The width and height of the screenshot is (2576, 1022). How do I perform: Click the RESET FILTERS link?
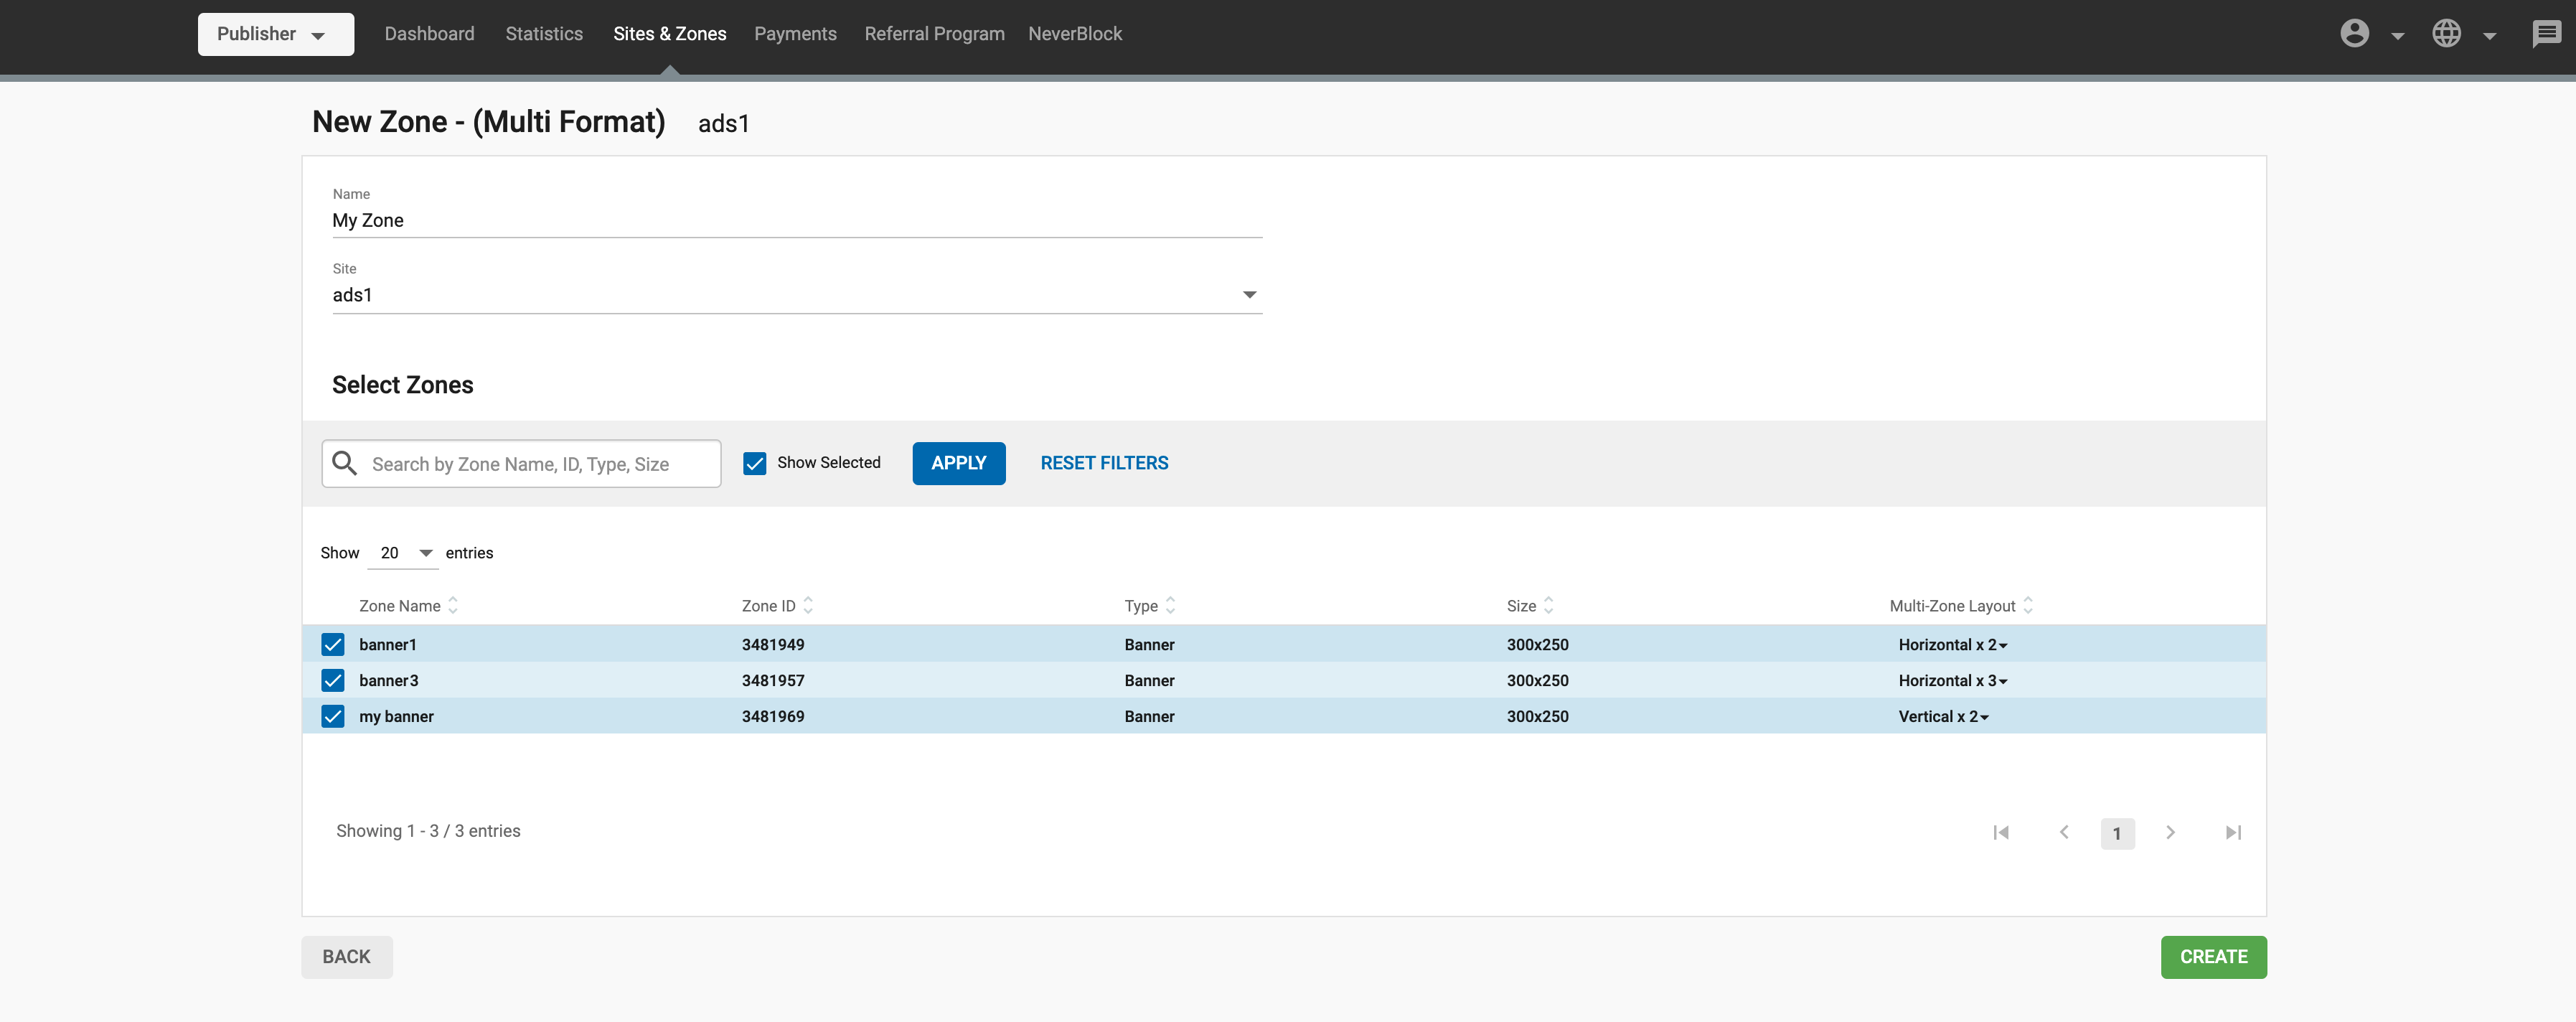coord(1104,463)
